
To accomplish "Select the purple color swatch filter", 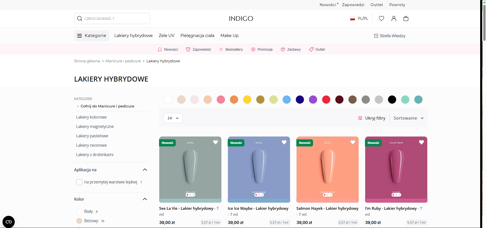I will pos(313,100).
